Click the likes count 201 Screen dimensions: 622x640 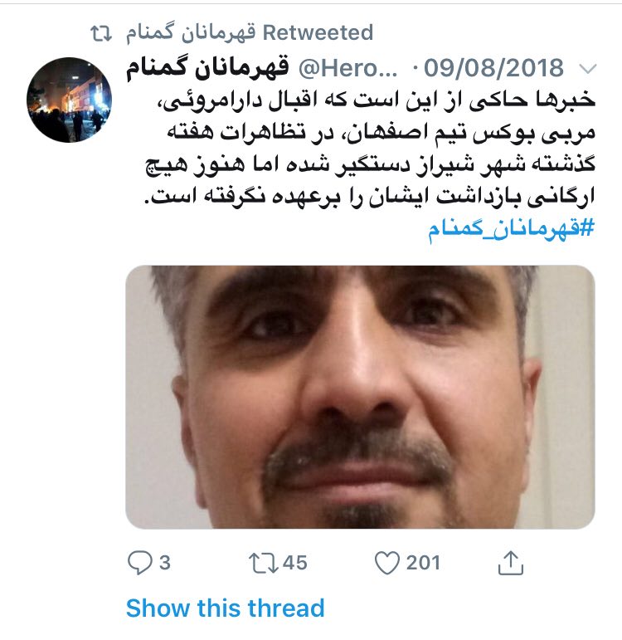pos(423,563)
